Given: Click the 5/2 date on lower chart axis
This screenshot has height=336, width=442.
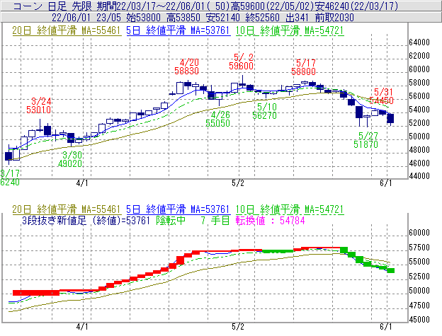Looking at the screenshot, I should [x=237, y=327].
